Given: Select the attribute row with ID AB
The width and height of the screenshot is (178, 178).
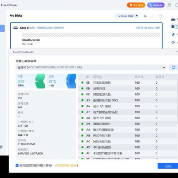Looking at the screenshot, I should [127, 136].
